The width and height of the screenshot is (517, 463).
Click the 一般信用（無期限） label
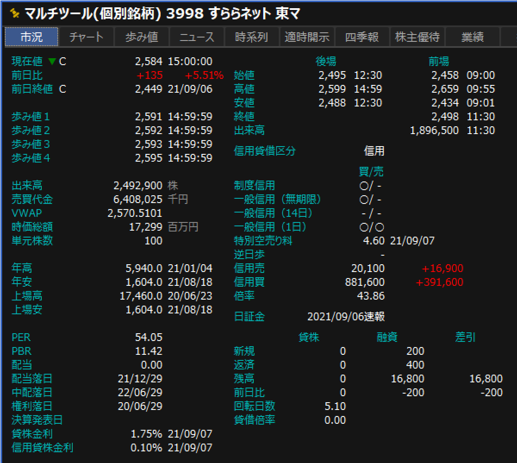(277, 200)
